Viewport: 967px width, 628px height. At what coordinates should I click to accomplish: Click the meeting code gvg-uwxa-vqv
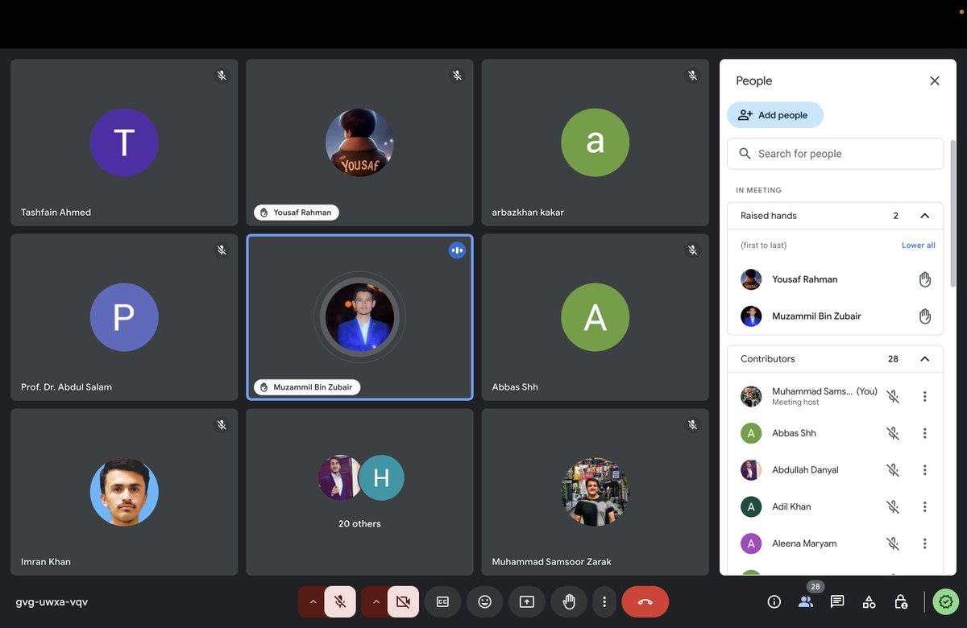click(x=52, y=601)
